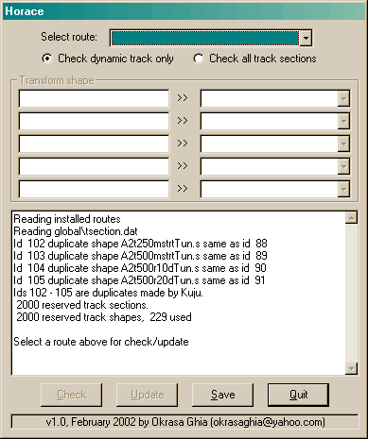This screenshot has width=368, height=439.
Task: Click log line 'Reading installed routes'
Action: (x=67, y=219)
